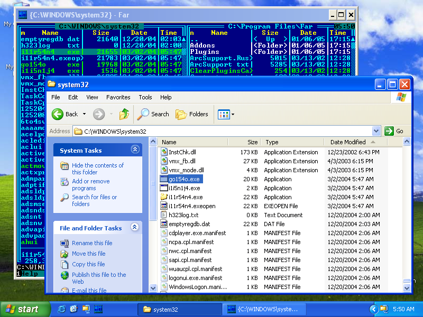Select the vmx_fb.dll file icon

point(164,161)
